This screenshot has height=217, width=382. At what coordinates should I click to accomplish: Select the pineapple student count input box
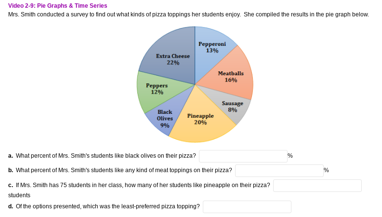(x=317, y=186)
